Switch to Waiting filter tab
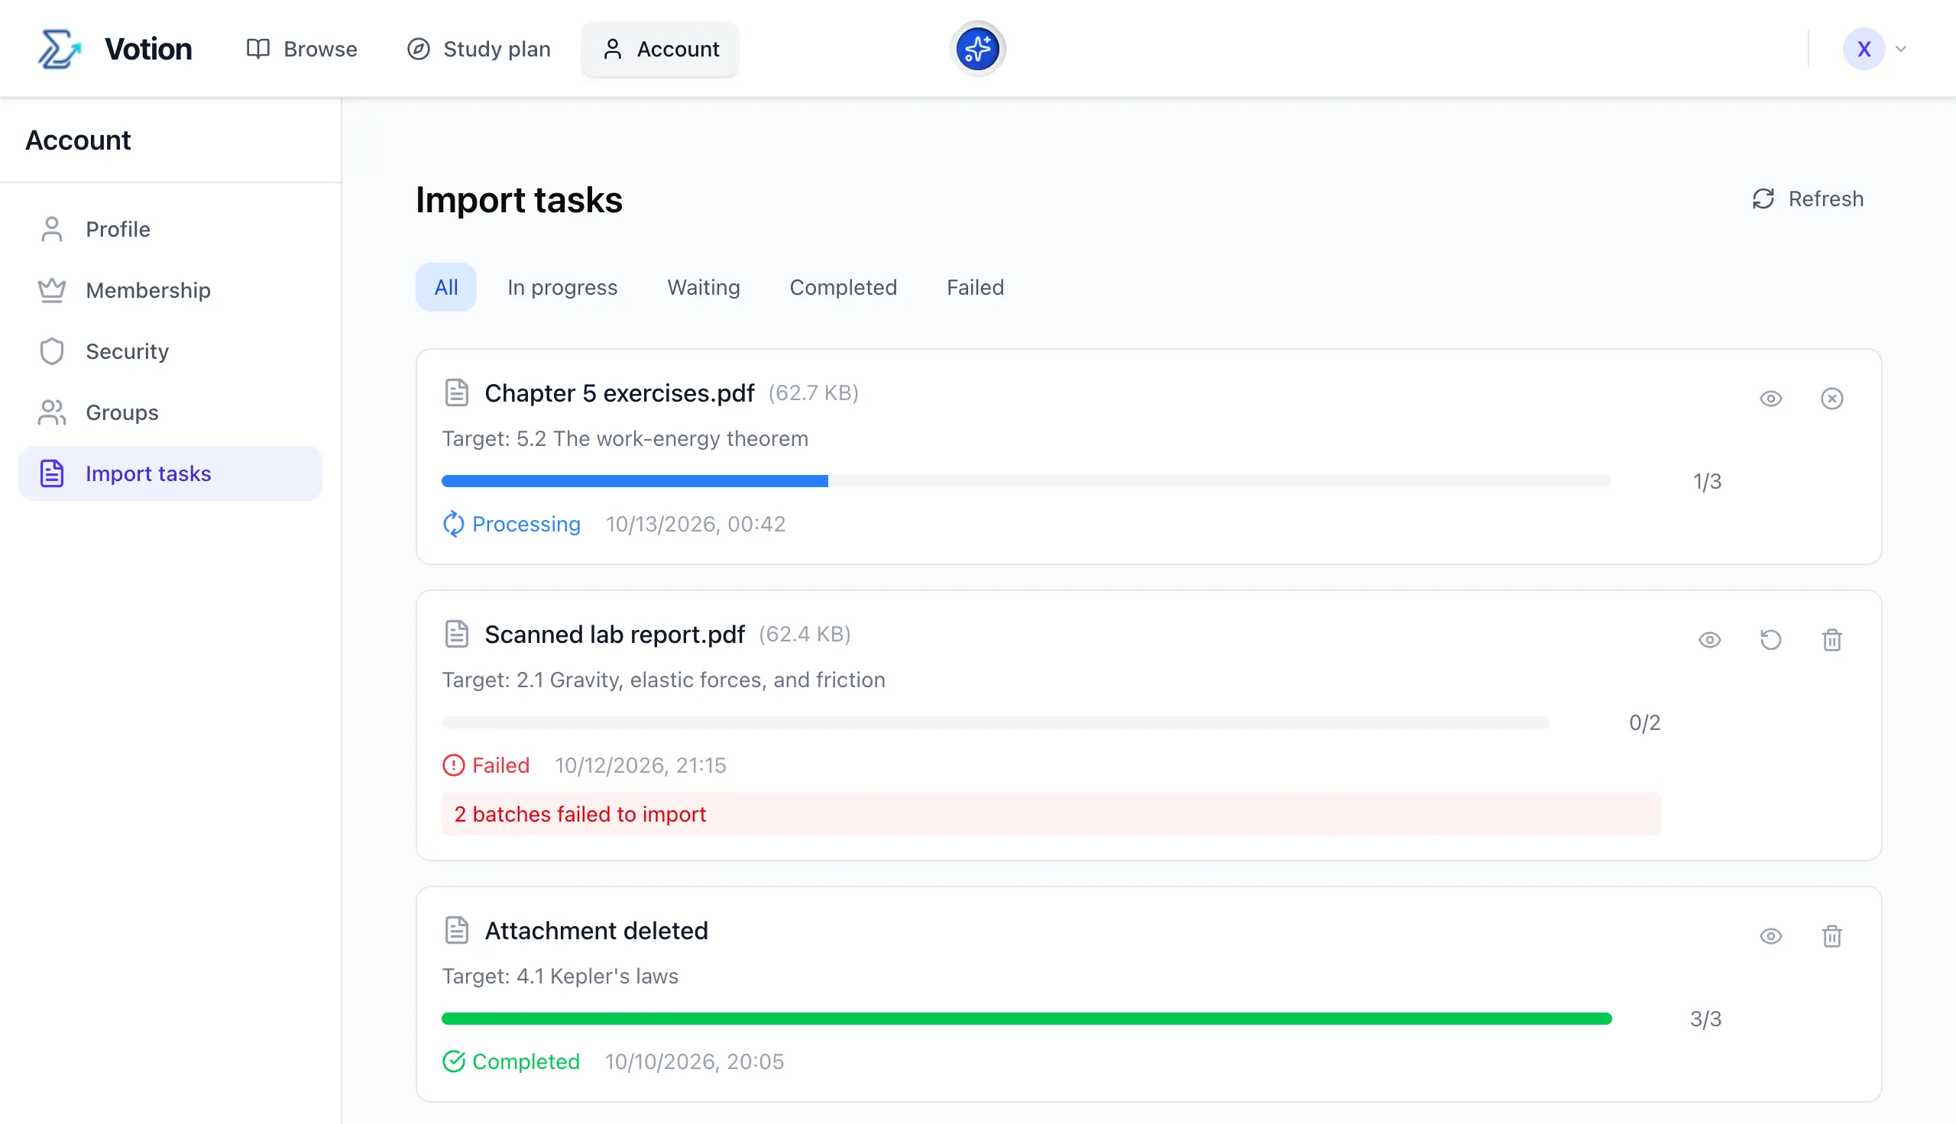Viewport: 1956px width, 1124px height. pos(704,287)
